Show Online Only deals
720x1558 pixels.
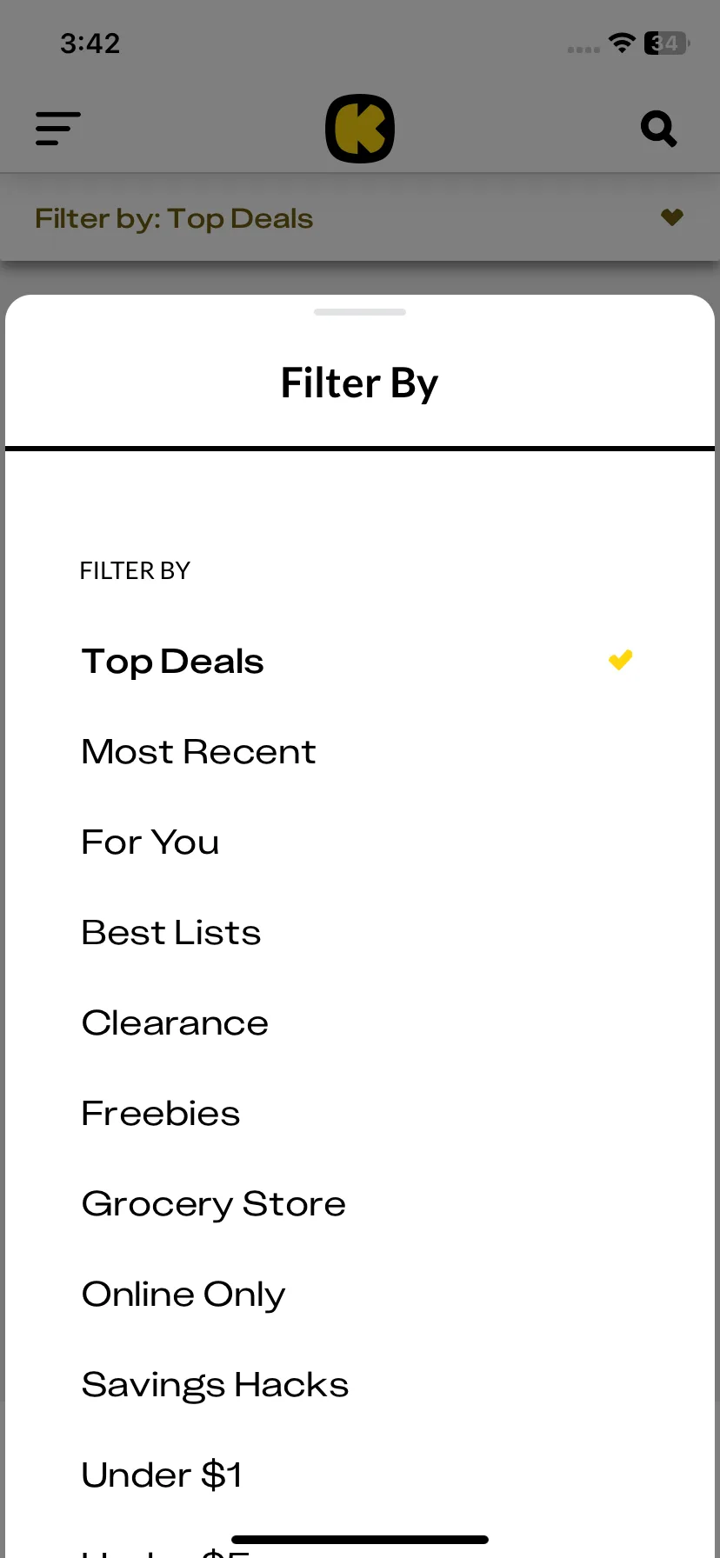pos(360,1295)
